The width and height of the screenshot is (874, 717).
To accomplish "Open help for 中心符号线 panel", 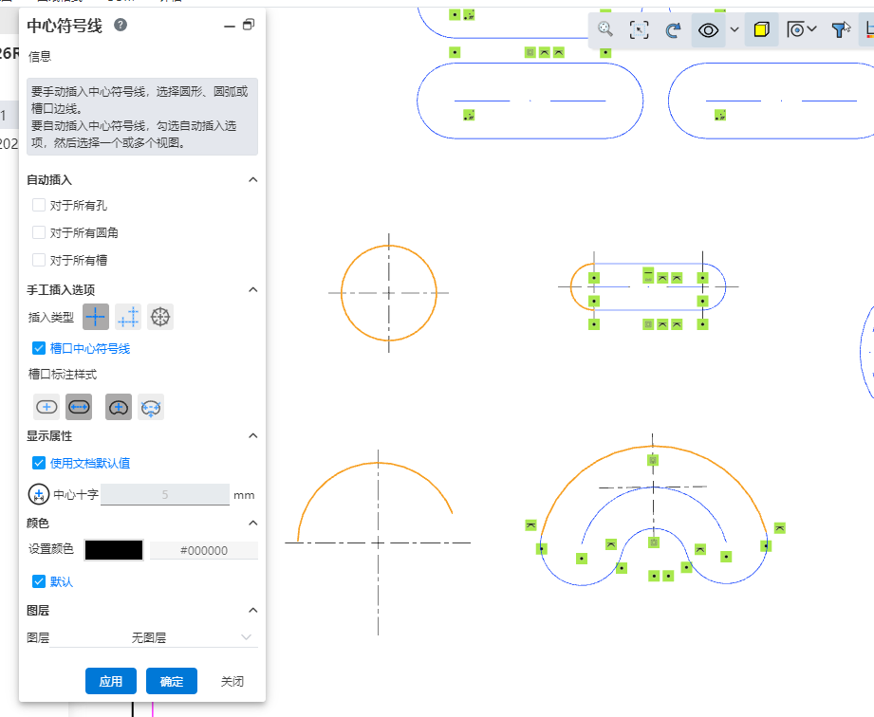I will (121, 26).
